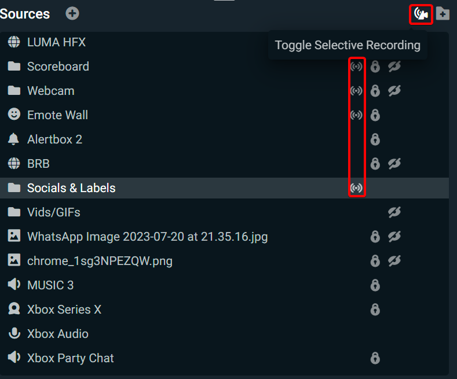Toggle Selective Recording icon in header
This screenshot has width=457, height=379.
(421, 14)
